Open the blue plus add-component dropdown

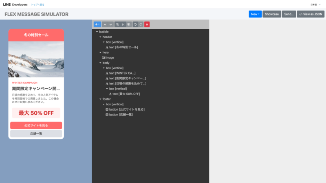(x=97, y=24)
